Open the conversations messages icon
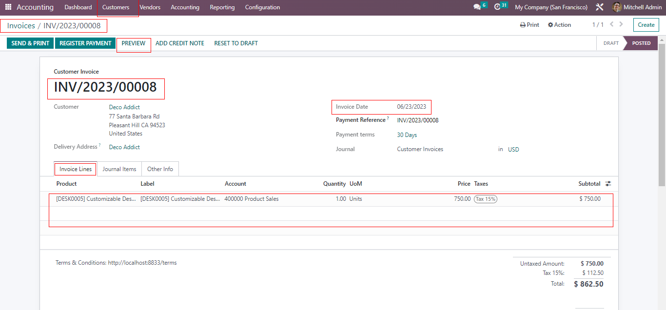This screenshot has height=310, width=666. click(477, 7)
